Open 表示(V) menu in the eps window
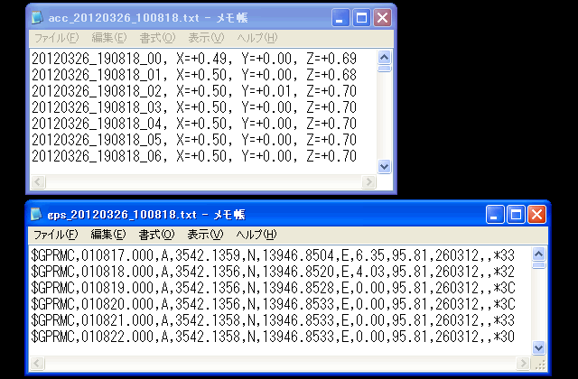Image resolution: width=578 pixels, height=379 pixels. (x=205, y=235)
